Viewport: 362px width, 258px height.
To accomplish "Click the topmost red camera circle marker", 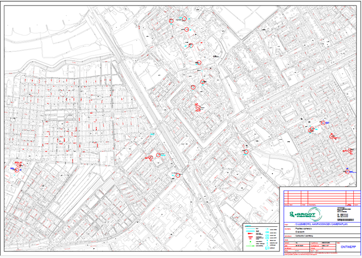I will click(185, 18).
